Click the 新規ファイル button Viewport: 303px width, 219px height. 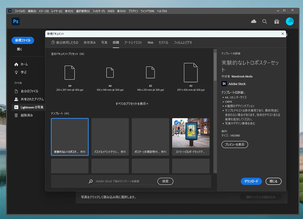(x=23, y=40)
